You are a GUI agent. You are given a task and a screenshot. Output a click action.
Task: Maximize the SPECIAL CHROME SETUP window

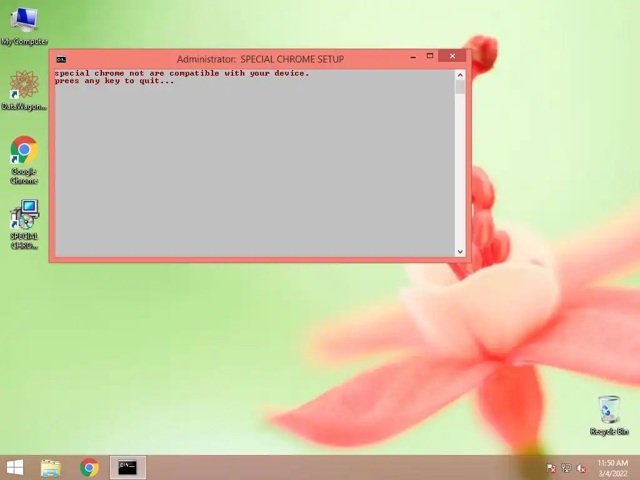(x=430, y=56)
